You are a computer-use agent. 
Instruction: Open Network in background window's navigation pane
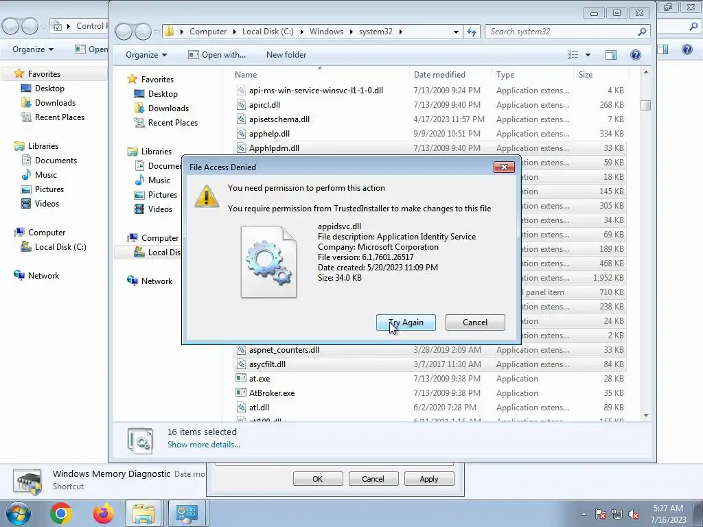point(43,276)
